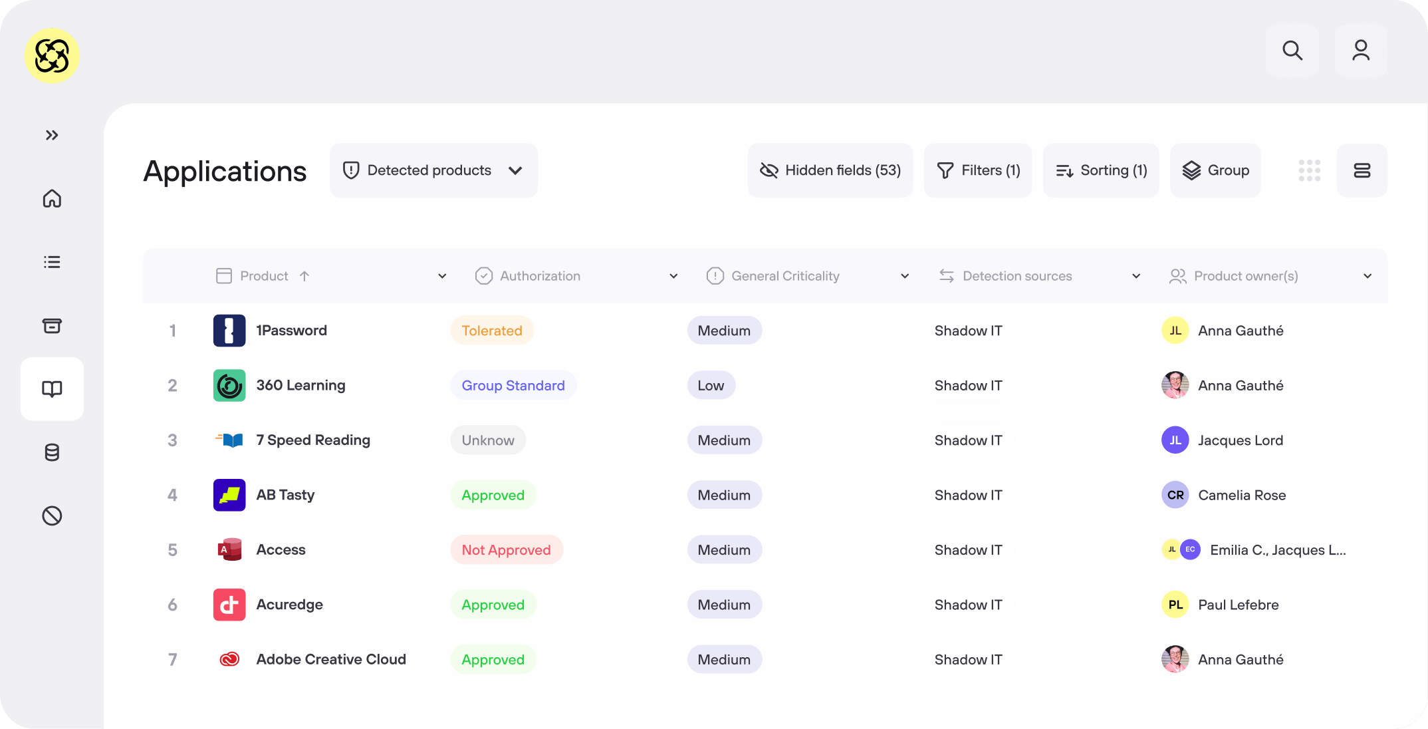
Task: Click purple JL avatar for Jacques Lord
Action: coord(1175,440)
